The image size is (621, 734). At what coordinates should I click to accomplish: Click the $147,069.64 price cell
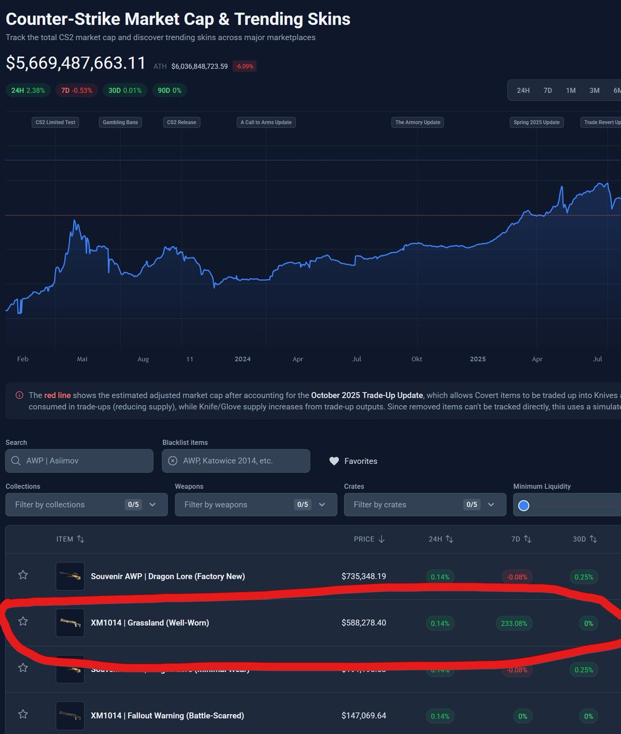click(x=364, y=716)
